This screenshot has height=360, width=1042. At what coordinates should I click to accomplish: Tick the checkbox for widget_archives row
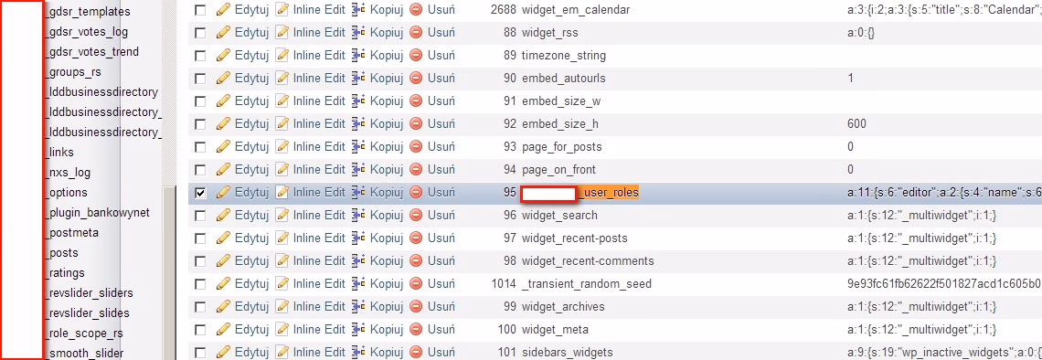(200, 307)
